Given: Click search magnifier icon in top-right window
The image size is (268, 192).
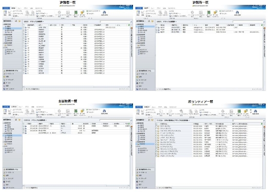Looking at the screenshot, I should (x=264, y=22).
